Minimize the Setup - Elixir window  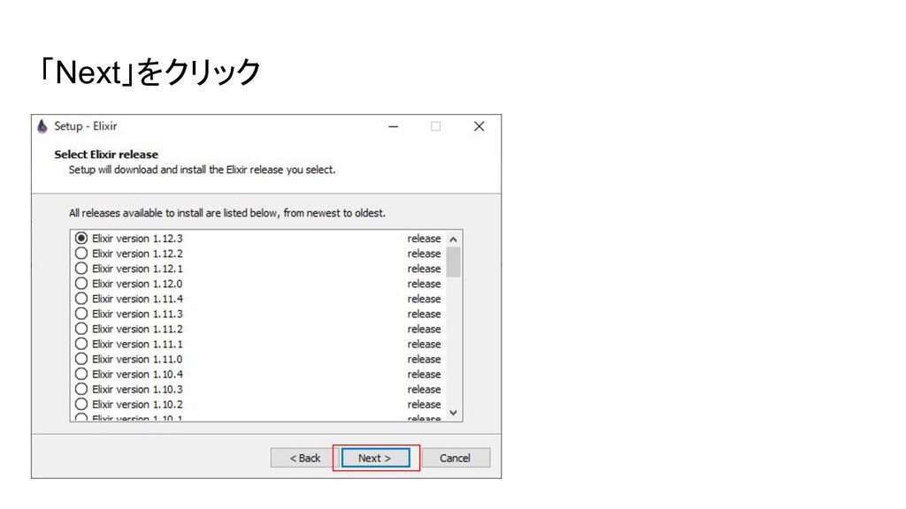click(x=394, y=126)
